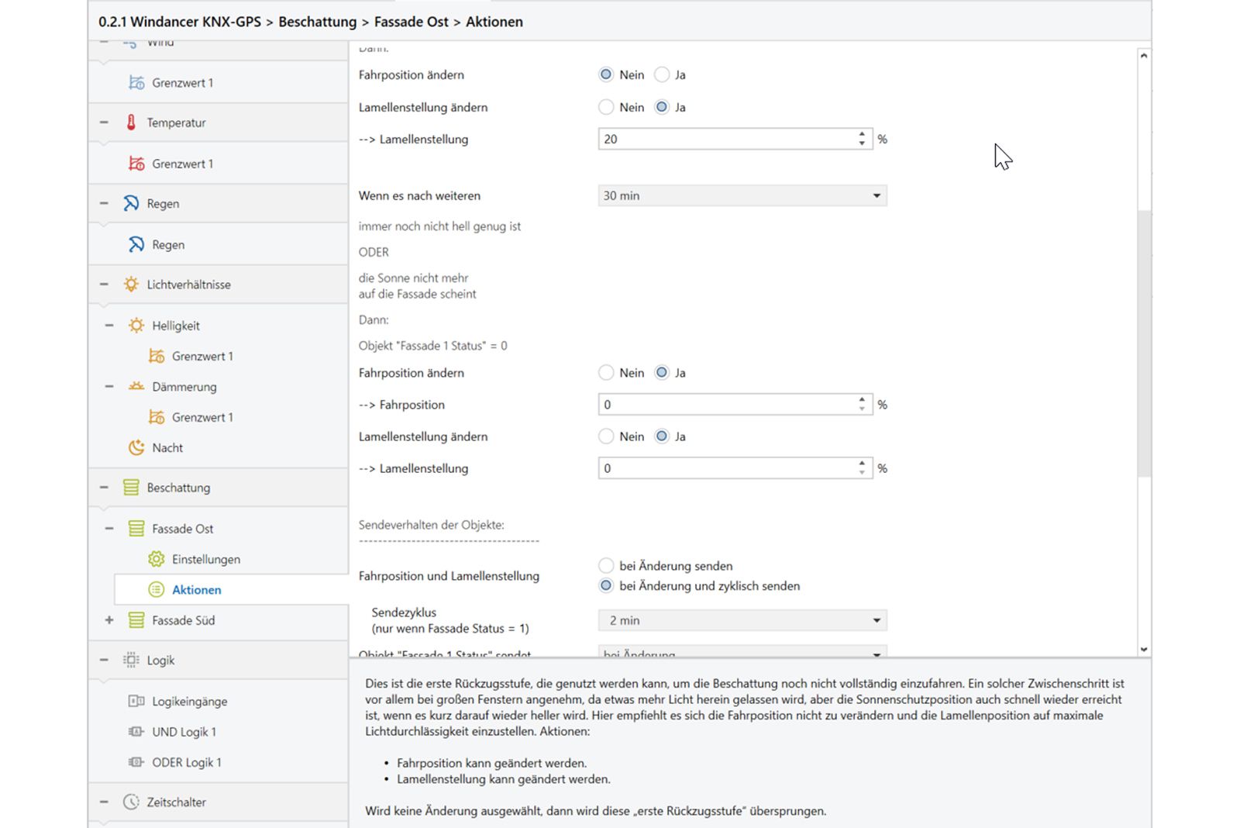Image resolution: width=1240 pixels, height=828 pixels.
Task: Click the red Grenzwert 1 icon under Temperatur
Action: click(136, 164)
